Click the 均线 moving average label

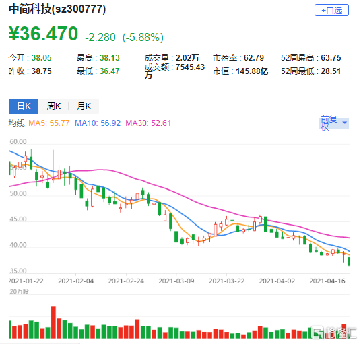[x=17, y=123]
